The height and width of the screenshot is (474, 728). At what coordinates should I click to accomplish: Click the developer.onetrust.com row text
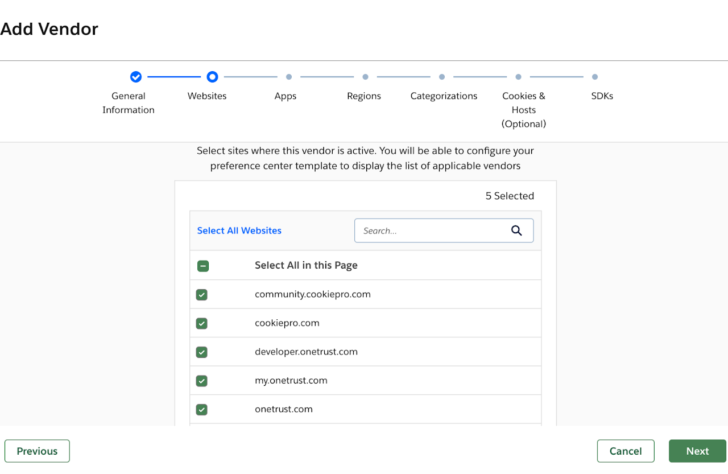(306, 352)
